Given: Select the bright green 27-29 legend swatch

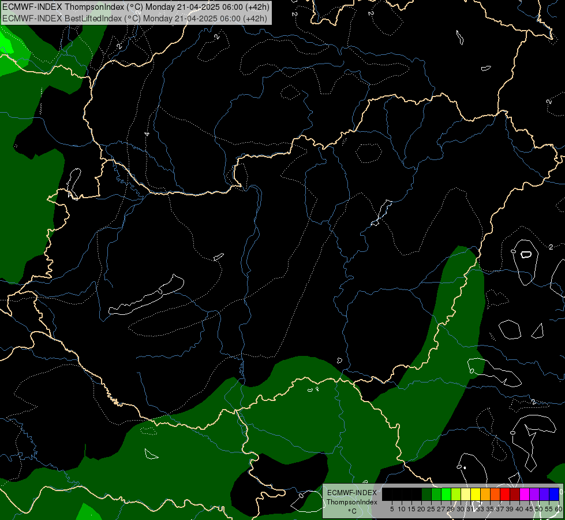Looking at the screenshot, I should [446, 494].
